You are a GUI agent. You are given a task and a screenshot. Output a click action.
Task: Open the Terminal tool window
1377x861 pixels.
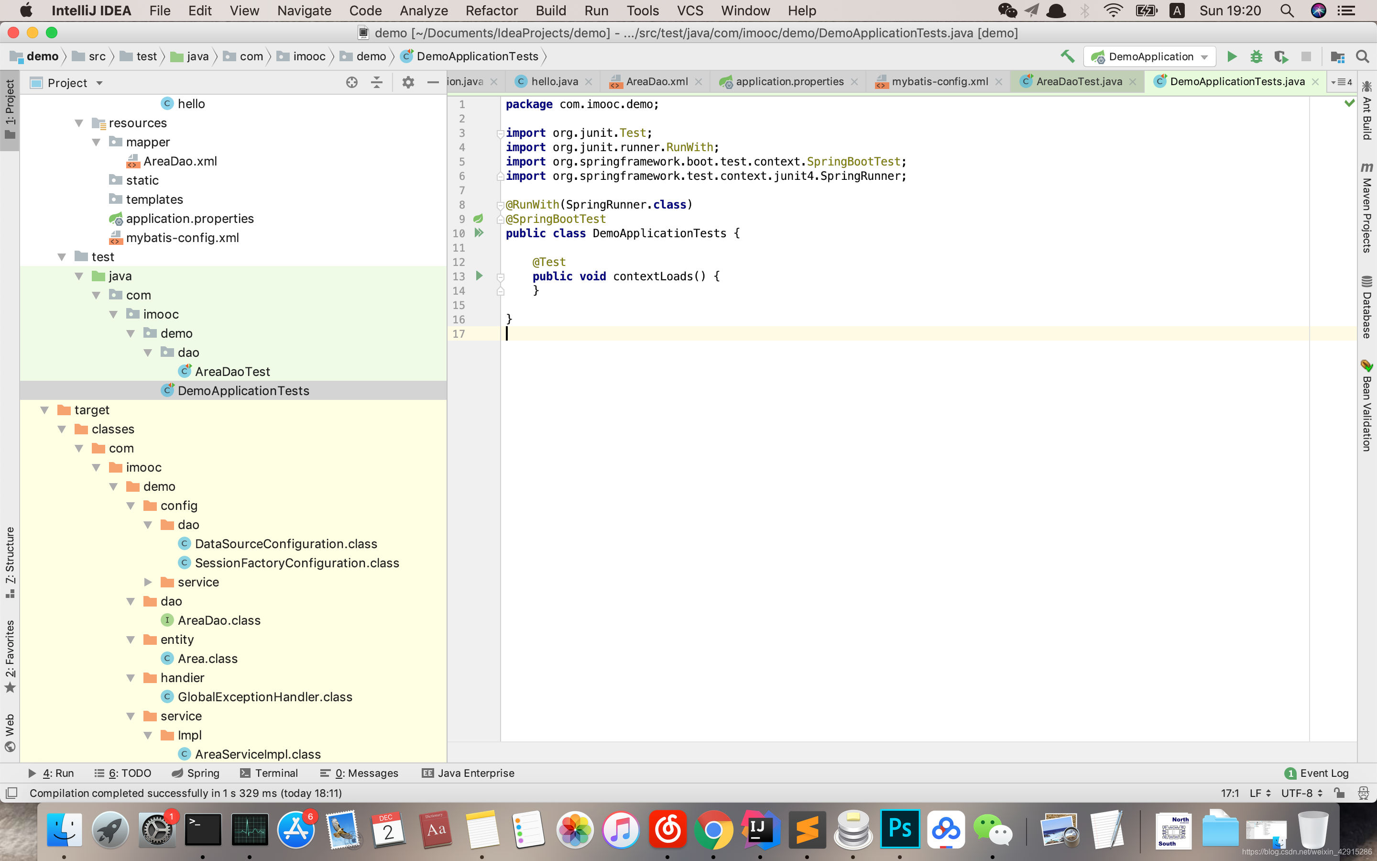[x=269, y=773]
